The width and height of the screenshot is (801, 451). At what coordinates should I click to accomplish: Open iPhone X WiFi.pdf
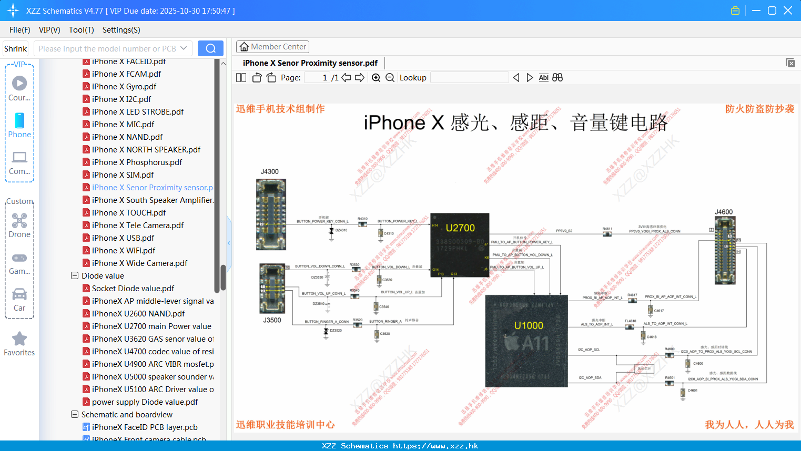(x=124, y=251)
